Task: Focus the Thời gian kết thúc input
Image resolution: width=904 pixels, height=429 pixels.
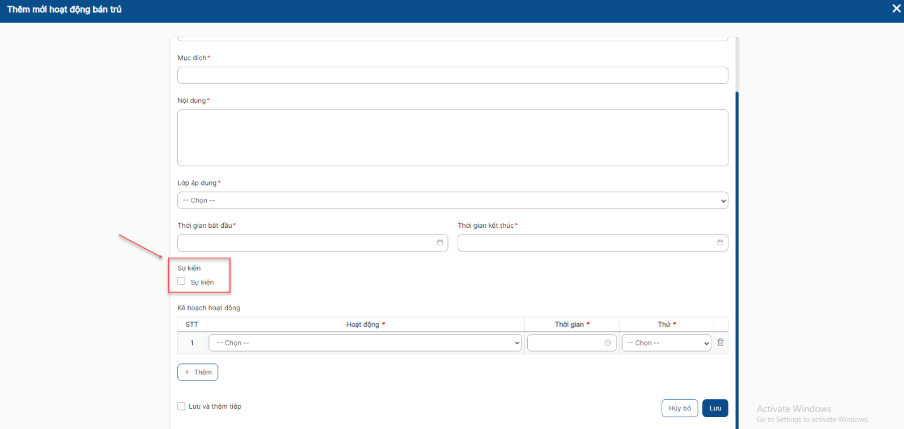Action: tap(585, 243)
